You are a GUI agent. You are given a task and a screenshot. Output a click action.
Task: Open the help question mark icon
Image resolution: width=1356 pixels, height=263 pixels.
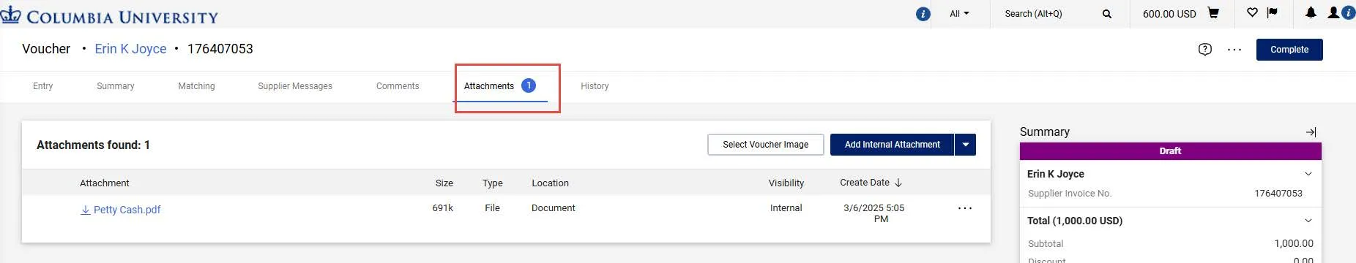pyautogui.click(x=1205, y=50)
